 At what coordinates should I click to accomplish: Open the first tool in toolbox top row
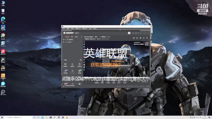[x=65, y=65]
